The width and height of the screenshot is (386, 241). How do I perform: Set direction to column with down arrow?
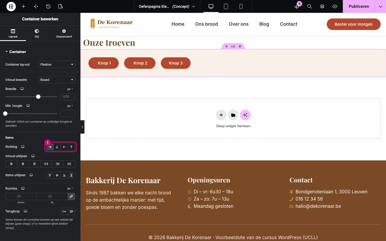tap(57, 147)
